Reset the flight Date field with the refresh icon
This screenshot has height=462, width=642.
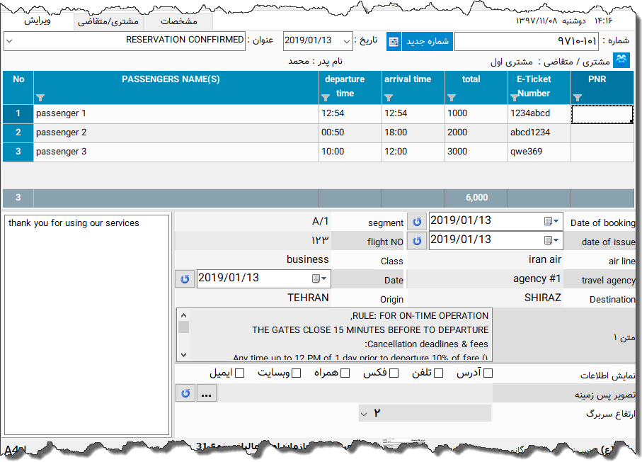[185, 278]
